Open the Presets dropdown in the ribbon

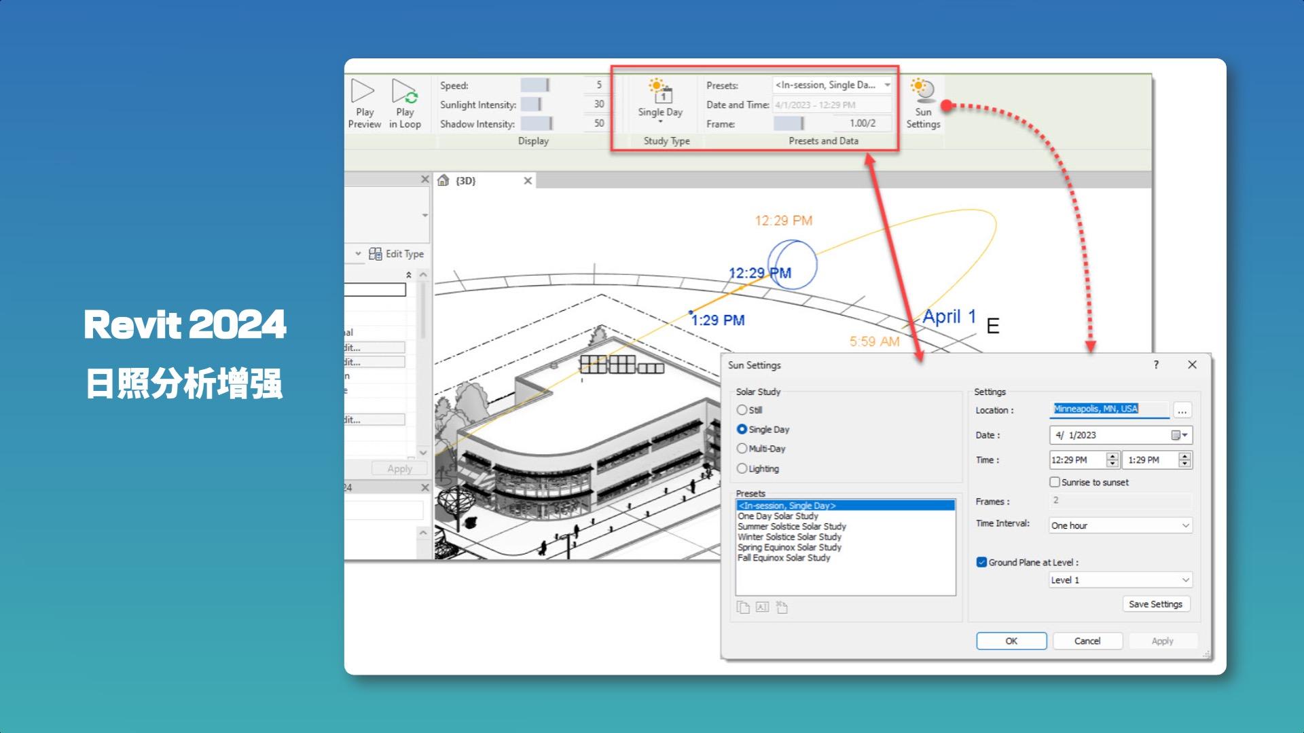[886, 85]
